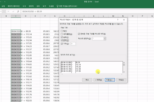This screenshot has height=102, width=154.
Task: Uncheck the 기타 (Other) delimiter checkbox
Action: pyautogui.click(x=62, y=44)
